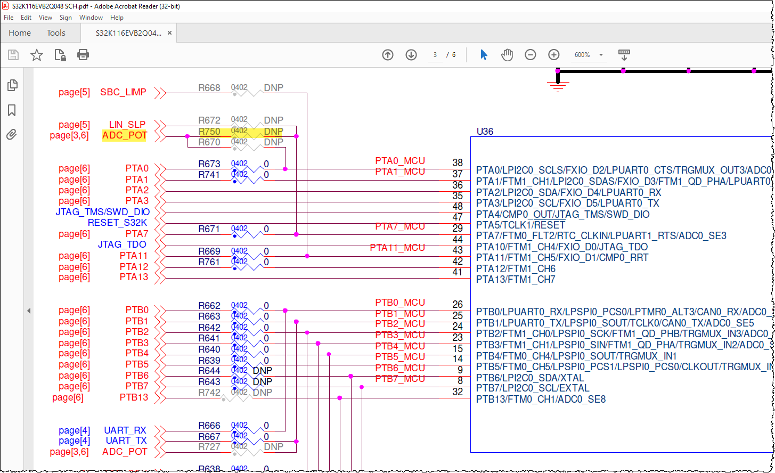Zoom in using the plus icon
The height and width of the screenshot is (473, 775).
tap(554, 54)
